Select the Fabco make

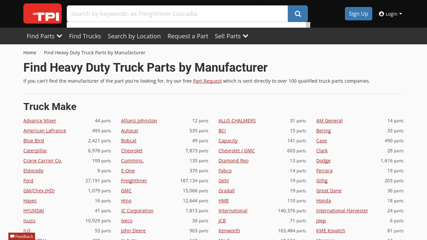(x=225, y=171)
